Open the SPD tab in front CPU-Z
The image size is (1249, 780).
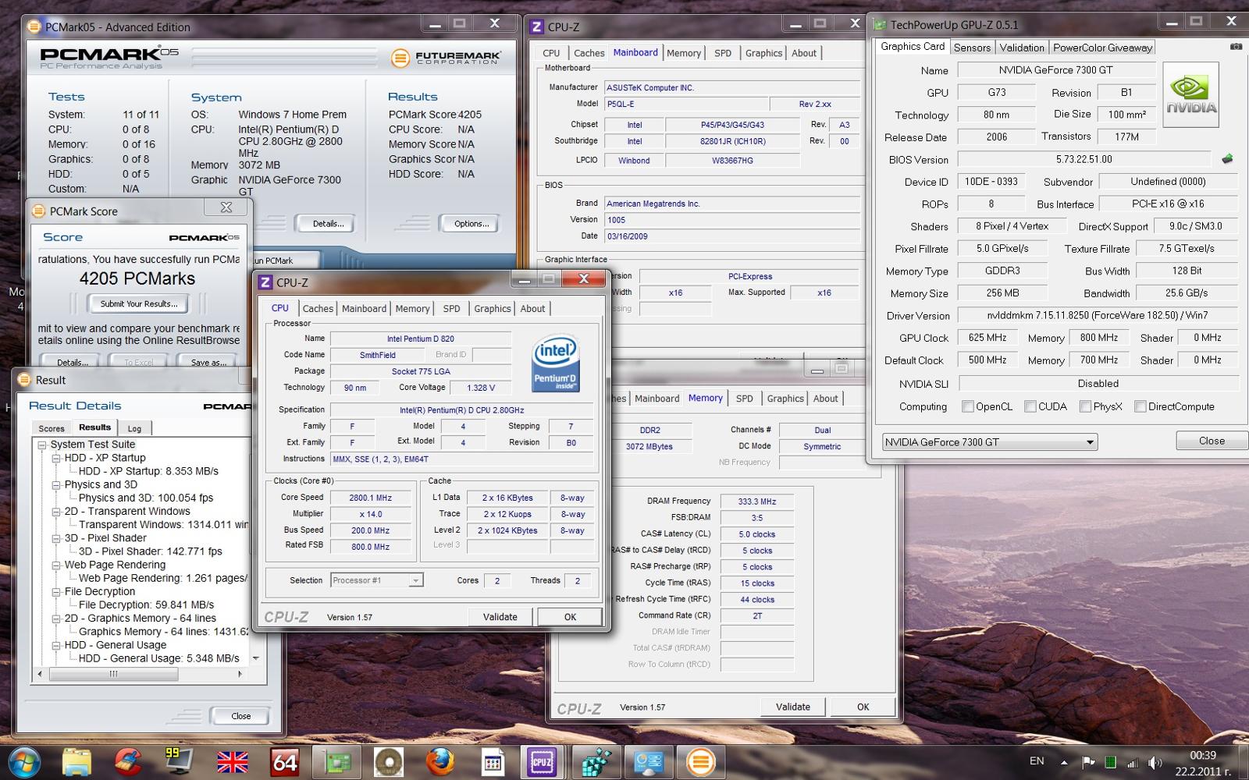point(451,309)
